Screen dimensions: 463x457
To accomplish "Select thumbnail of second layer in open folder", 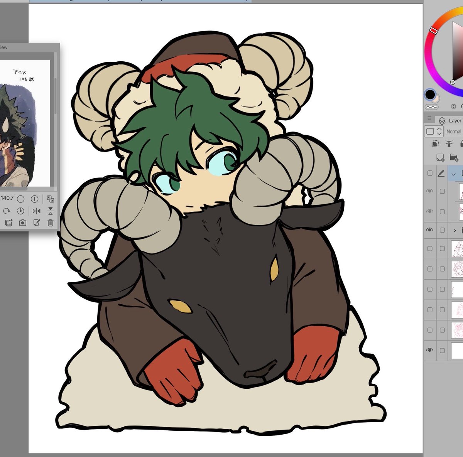I will click(461, 212).
